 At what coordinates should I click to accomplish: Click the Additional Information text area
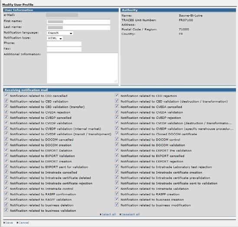point(82,68)
